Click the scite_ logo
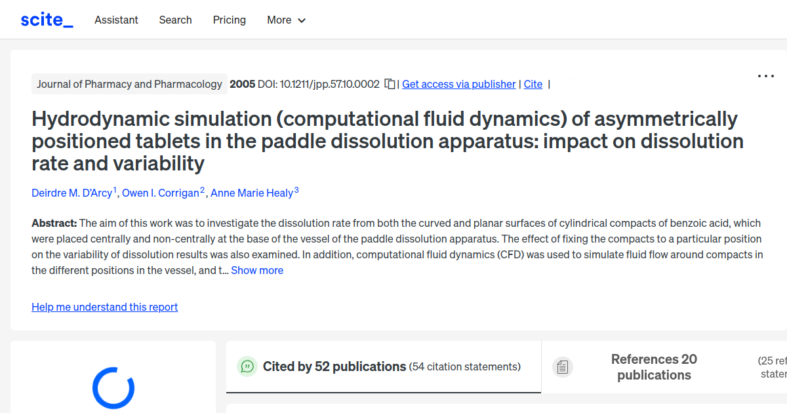Viewport: 787px width, 413px height. (x=46, y=19)
